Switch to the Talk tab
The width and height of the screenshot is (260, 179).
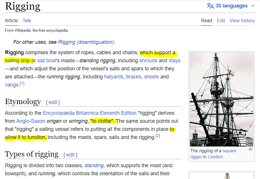(x=27, y=20)
